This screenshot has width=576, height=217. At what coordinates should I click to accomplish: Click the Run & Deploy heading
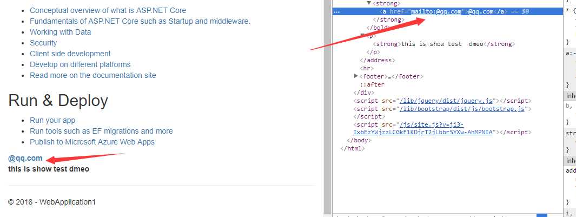pyautogui.click(x=58, y=101)
